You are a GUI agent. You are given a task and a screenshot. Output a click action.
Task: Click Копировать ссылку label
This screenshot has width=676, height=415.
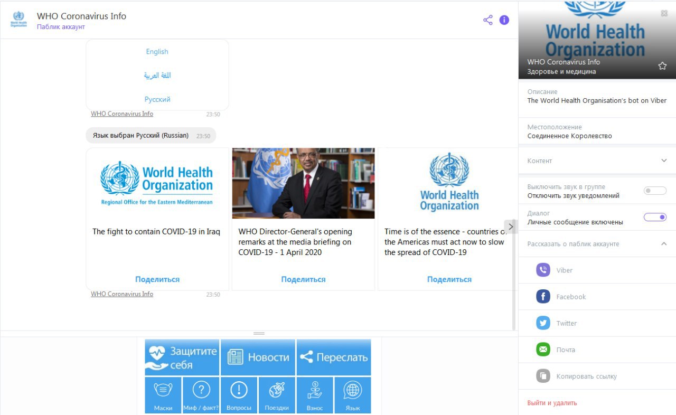[586, 376]
